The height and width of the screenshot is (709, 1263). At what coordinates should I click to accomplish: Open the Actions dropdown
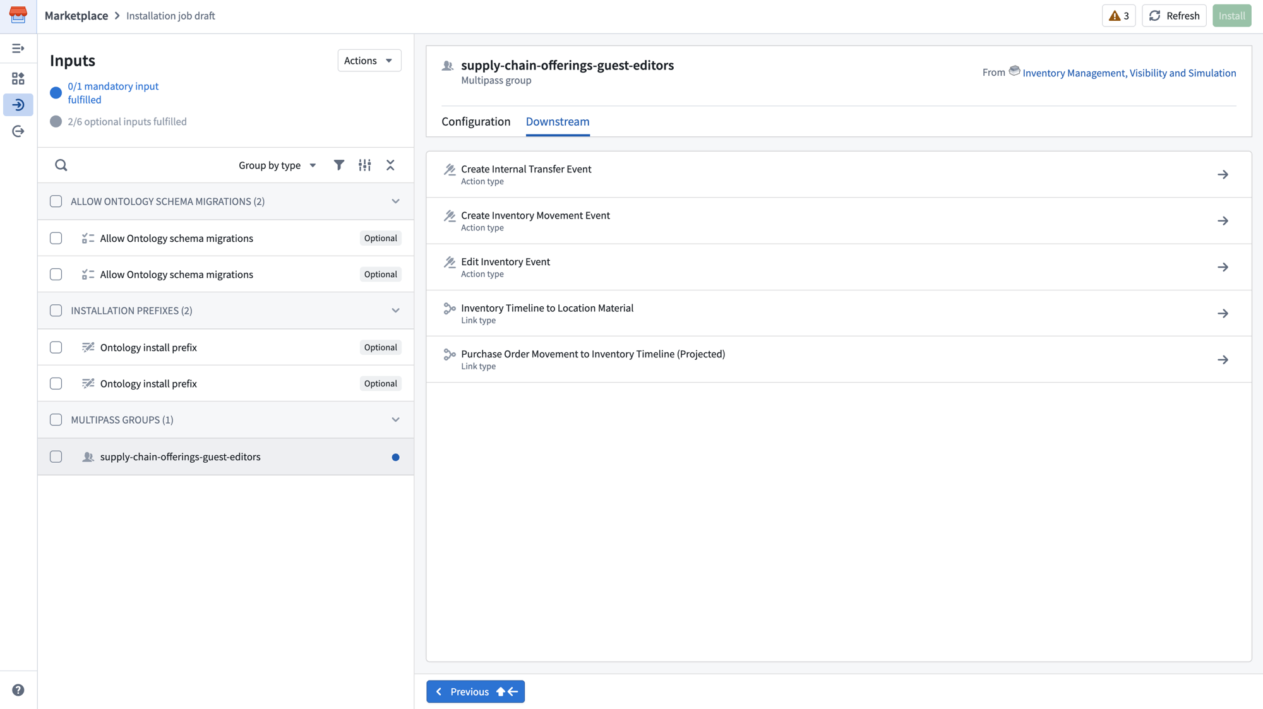coord(369,61)
